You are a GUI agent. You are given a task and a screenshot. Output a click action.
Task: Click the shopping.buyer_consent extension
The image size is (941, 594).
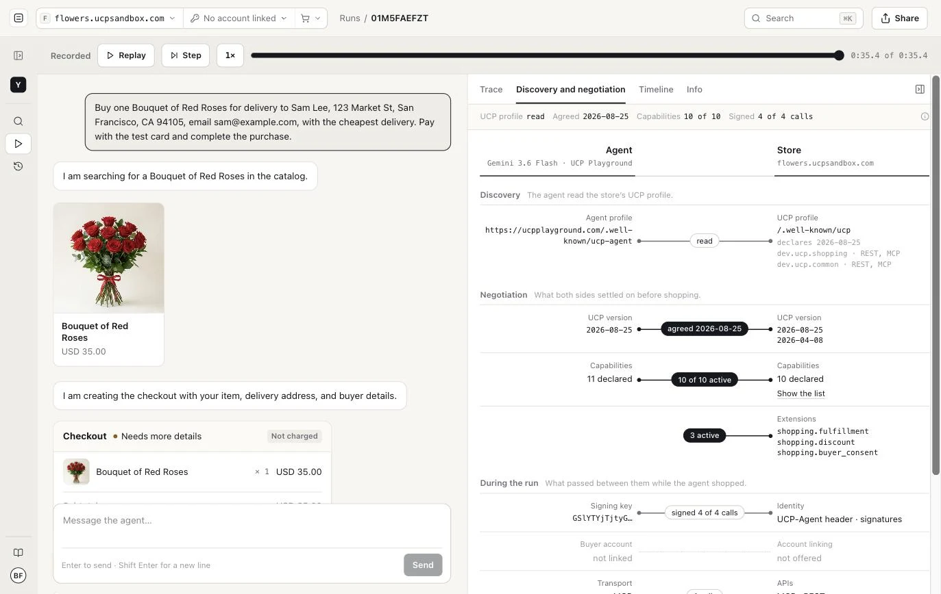827,452
